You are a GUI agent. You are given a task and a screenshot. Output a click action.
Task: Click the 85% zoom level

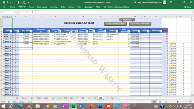click(x=191, y=102)
